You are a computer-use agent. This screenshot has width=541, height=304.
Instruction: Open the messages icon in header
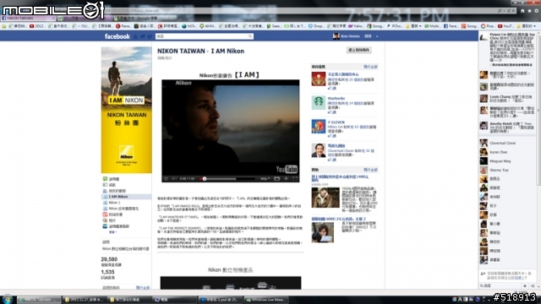click(143, 36)
